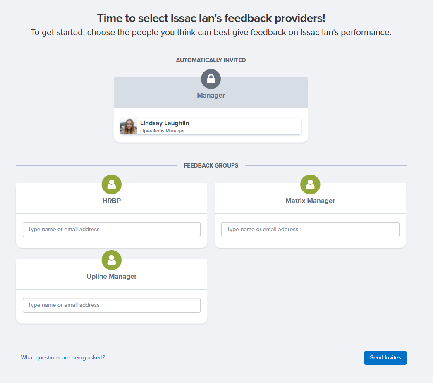433x383 pixels.
Task: Click the Matrix Manager person icon
Action: [x=310, y=184]
